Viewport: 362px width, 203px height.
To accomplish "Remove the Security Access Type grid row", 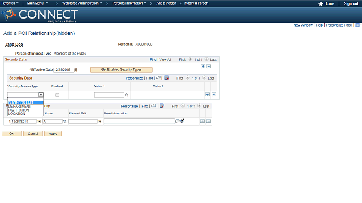I will click(x=214, y=95).
